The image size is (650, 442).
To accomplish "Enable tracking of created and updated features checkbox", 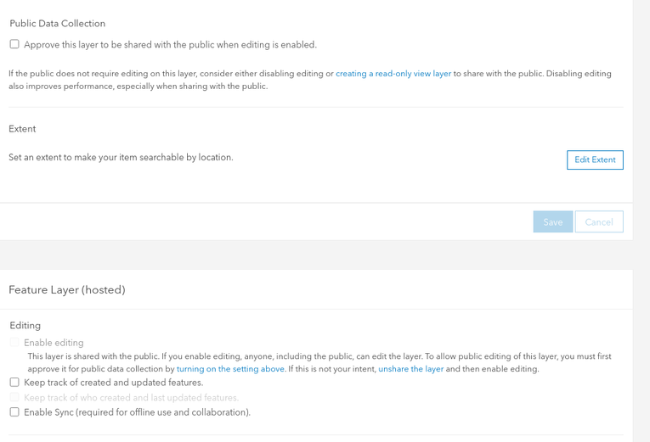I will 14,383.
